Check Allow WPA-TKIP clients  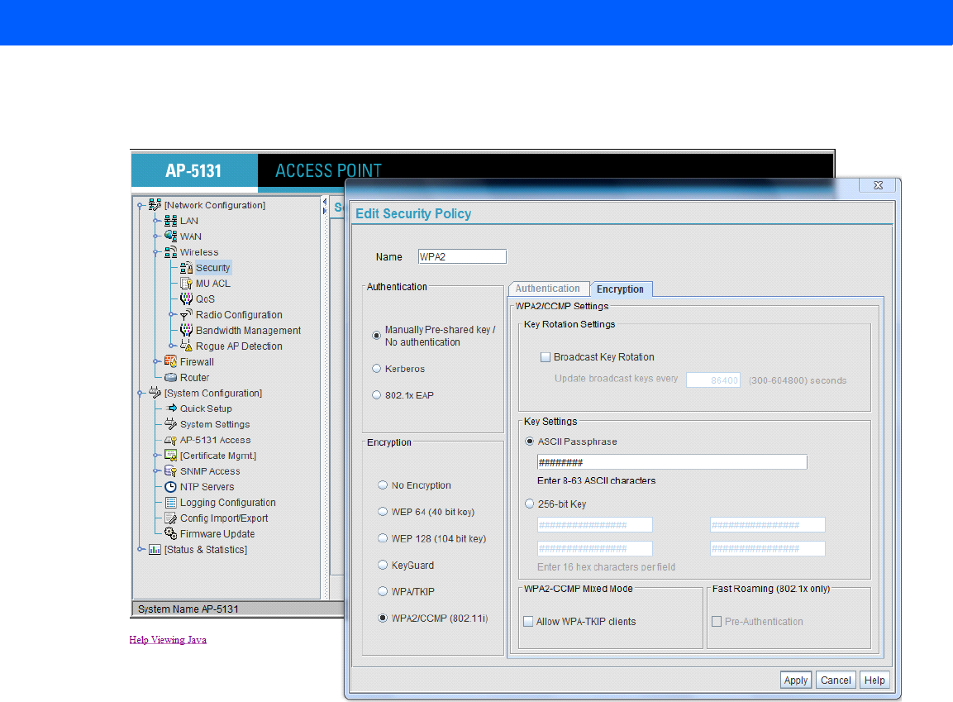coord(528,622)
